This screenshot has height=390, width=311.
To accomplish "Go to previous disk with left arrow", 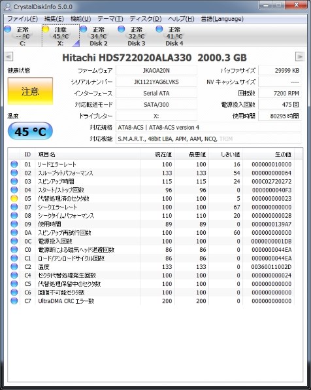I will tap(9, 57).
